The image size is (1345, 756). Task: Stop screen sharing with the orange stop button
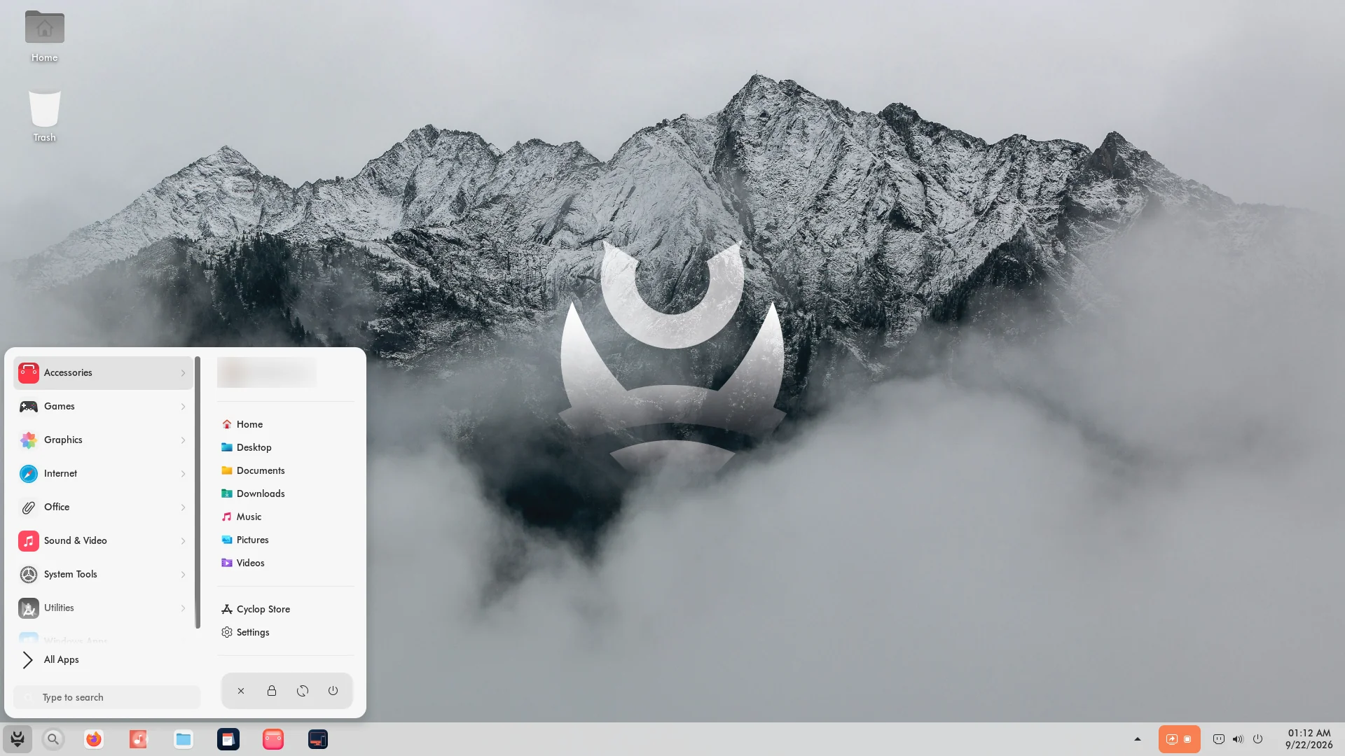(x=1187, y=739)
